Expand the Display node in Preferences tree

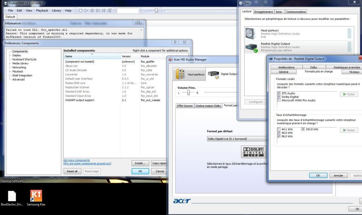coord(10,56)
